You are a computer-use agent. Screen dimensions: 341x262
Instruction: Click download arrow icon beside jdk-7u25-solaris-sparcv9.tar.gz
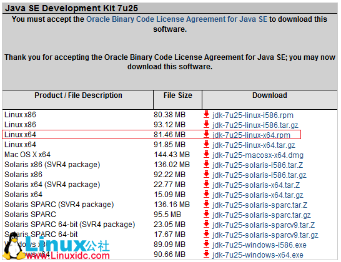pos(206,235)
